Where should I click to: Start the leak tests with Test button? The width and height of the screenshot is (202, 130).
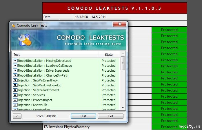pyautogui.click(x=83, y=116)
